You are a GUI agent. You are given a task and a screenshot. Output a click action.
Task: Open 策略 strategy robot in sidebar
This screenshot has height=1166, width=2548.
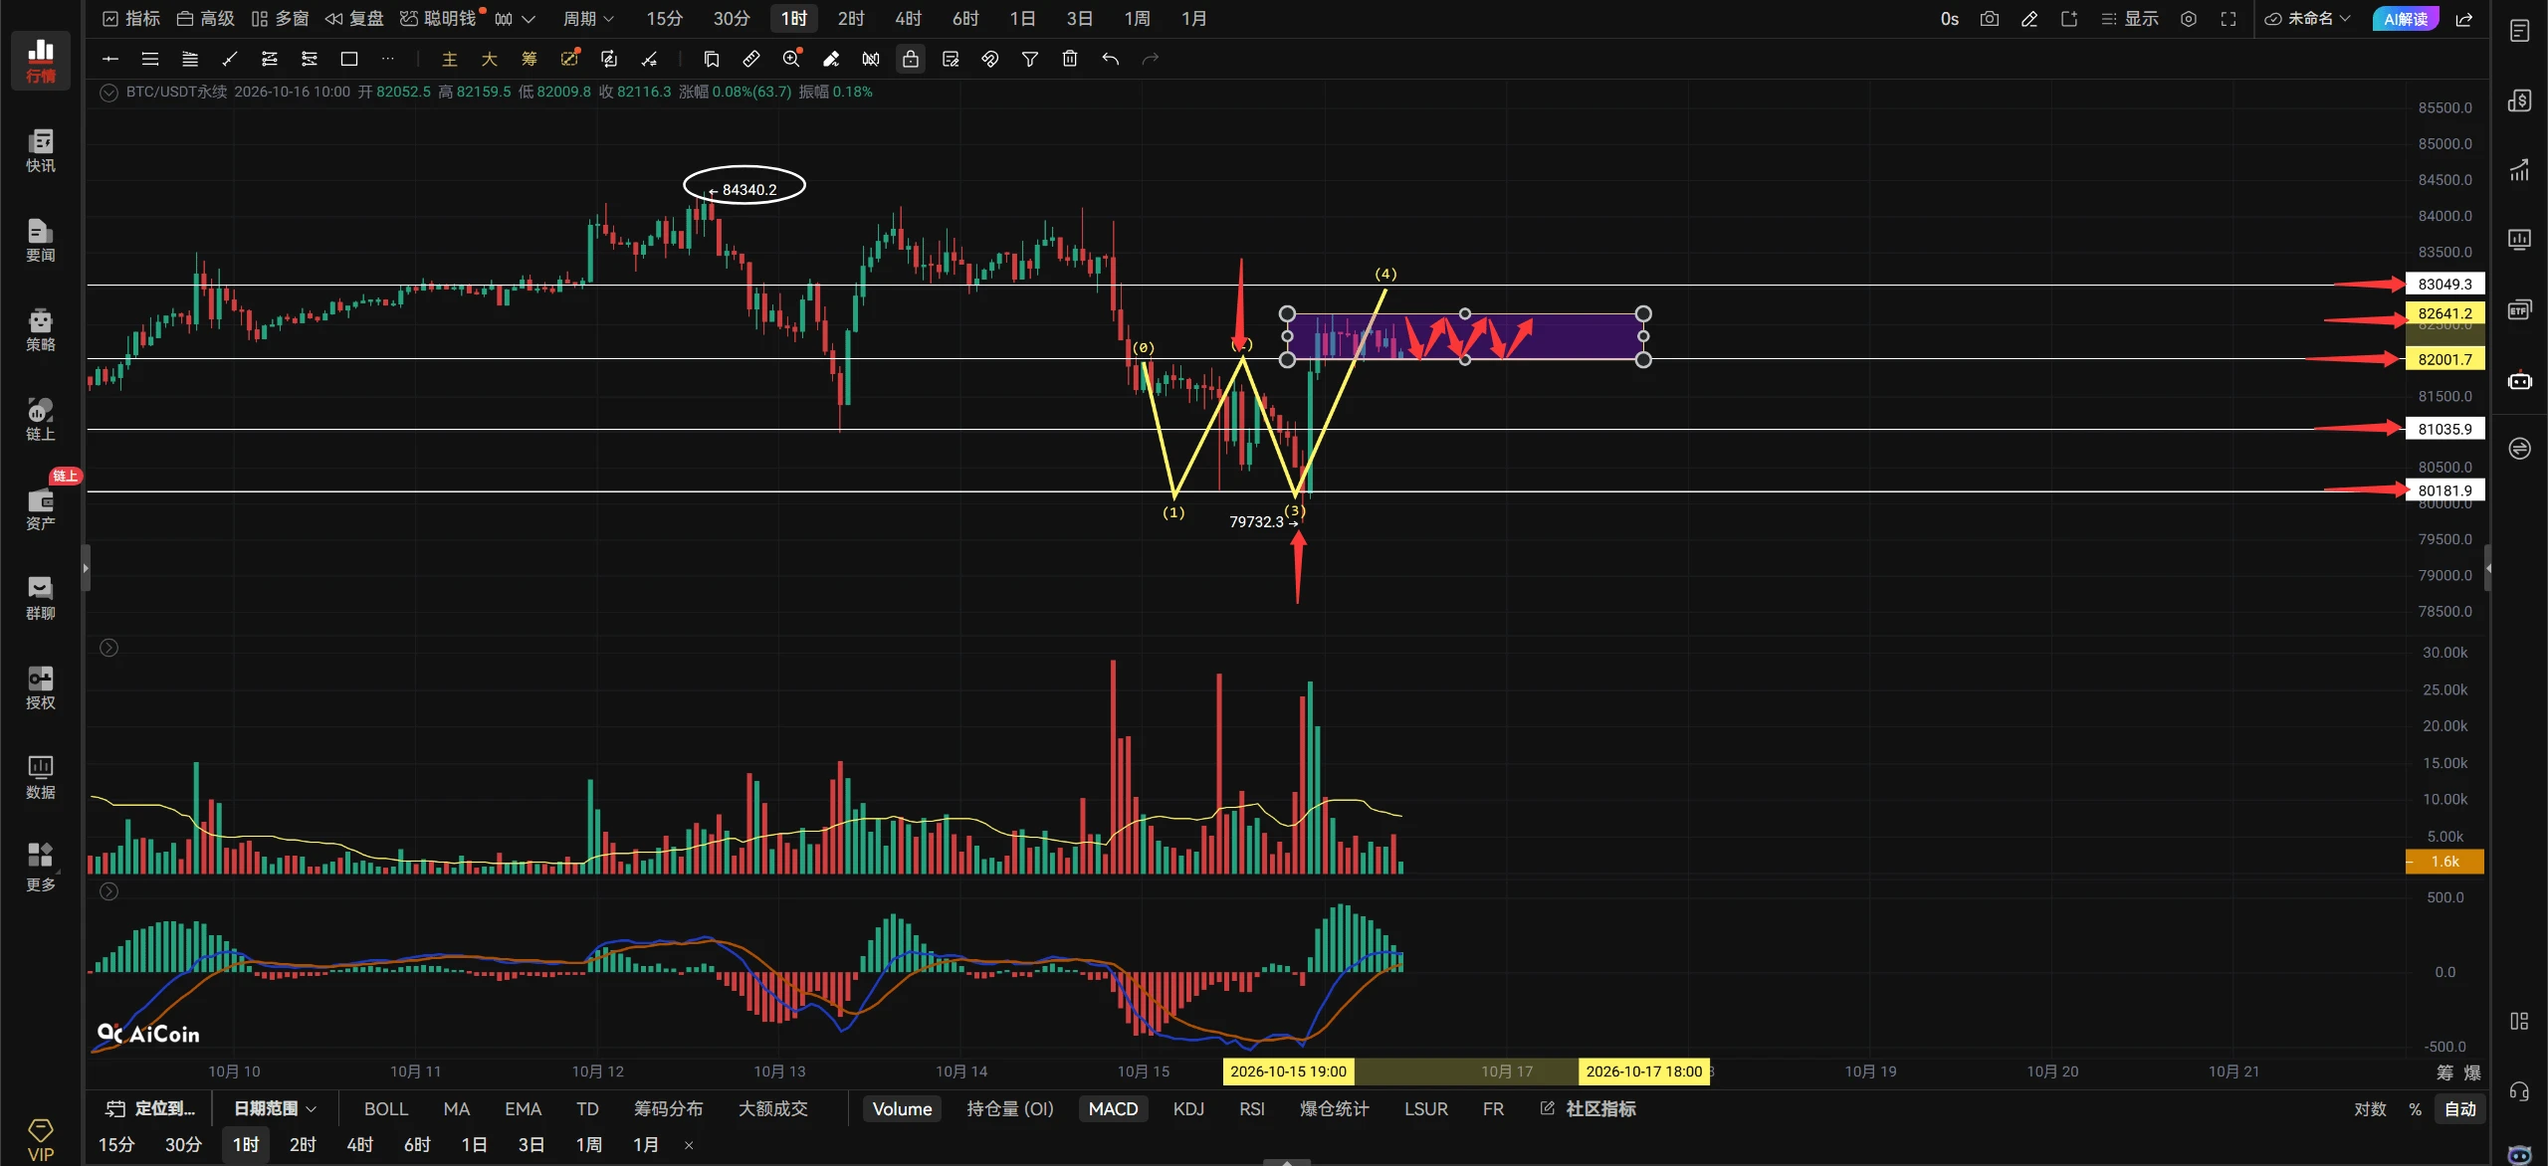point(41,329)
